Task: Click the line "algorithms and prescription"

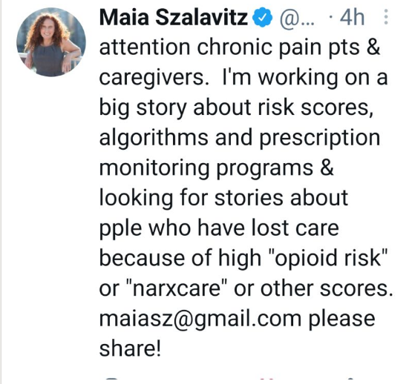Action: [x=240, y=139]
